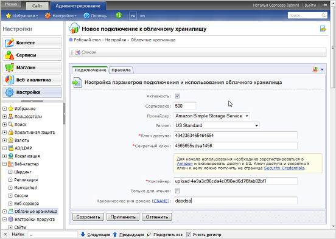Select the Магазин section
This screenshot has width=336, height=239.
tap(32, 68)
